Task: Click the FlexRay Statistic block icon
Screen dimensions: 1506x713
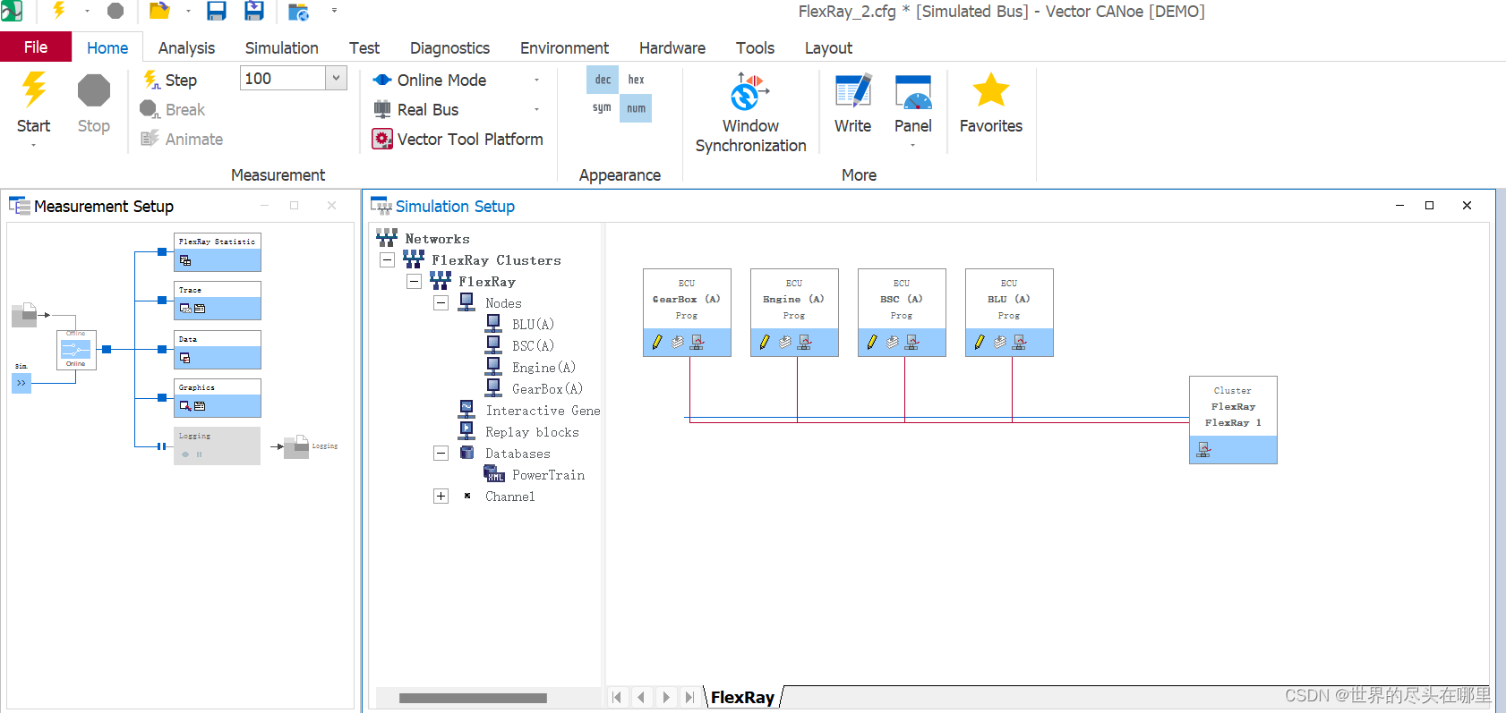Action: pos(185,260)
